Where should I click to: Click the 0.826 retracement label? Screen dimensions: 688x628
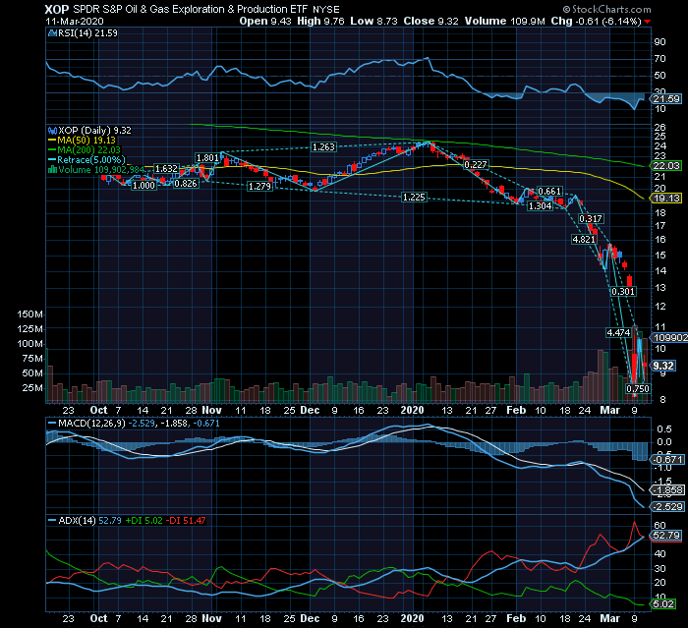coord(186,184)
